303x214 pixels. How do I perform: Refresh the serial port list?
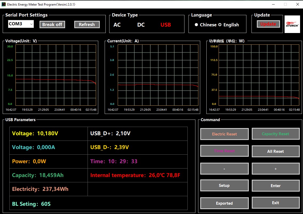coord(87,24)
